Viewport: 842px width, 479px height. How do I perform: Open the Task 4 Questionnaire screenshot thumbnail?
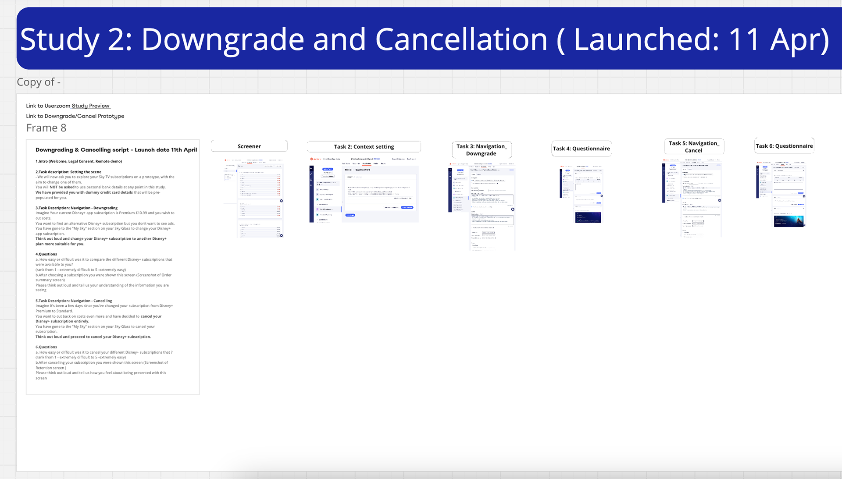(x=582, y=194)
